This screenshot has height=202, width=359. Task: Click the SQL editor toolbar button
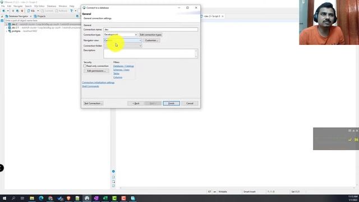coord(31,11)
